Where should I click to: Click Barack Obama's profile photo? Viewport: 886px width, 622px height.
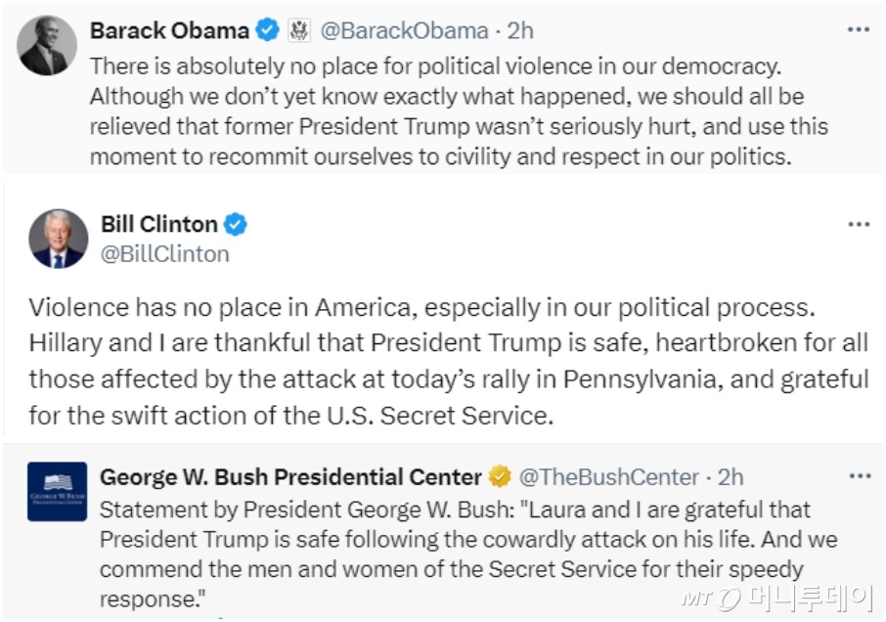47,46
